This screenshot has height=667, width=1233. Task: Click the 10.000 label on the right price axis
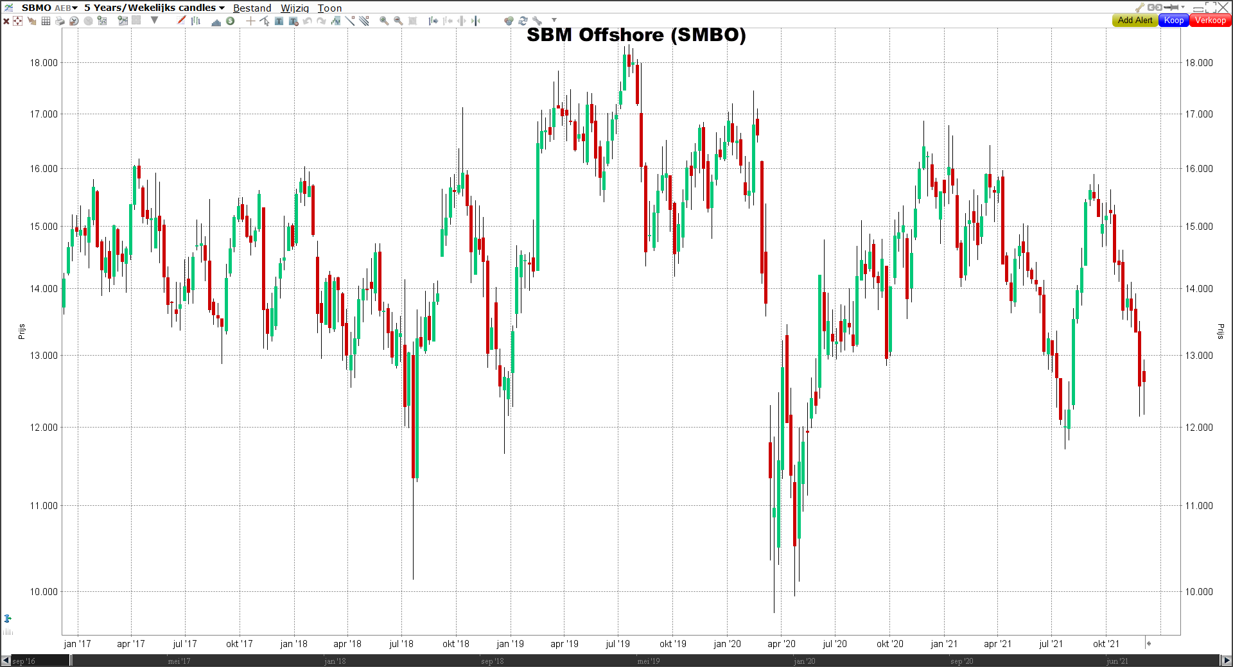[1199, 592]
